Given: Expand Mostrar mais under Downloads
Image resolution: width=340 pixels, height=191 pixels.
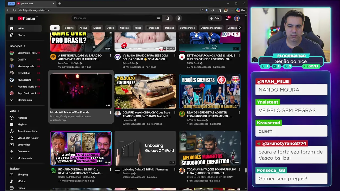Looking at the screenshot, I should (x=25, y=158).
